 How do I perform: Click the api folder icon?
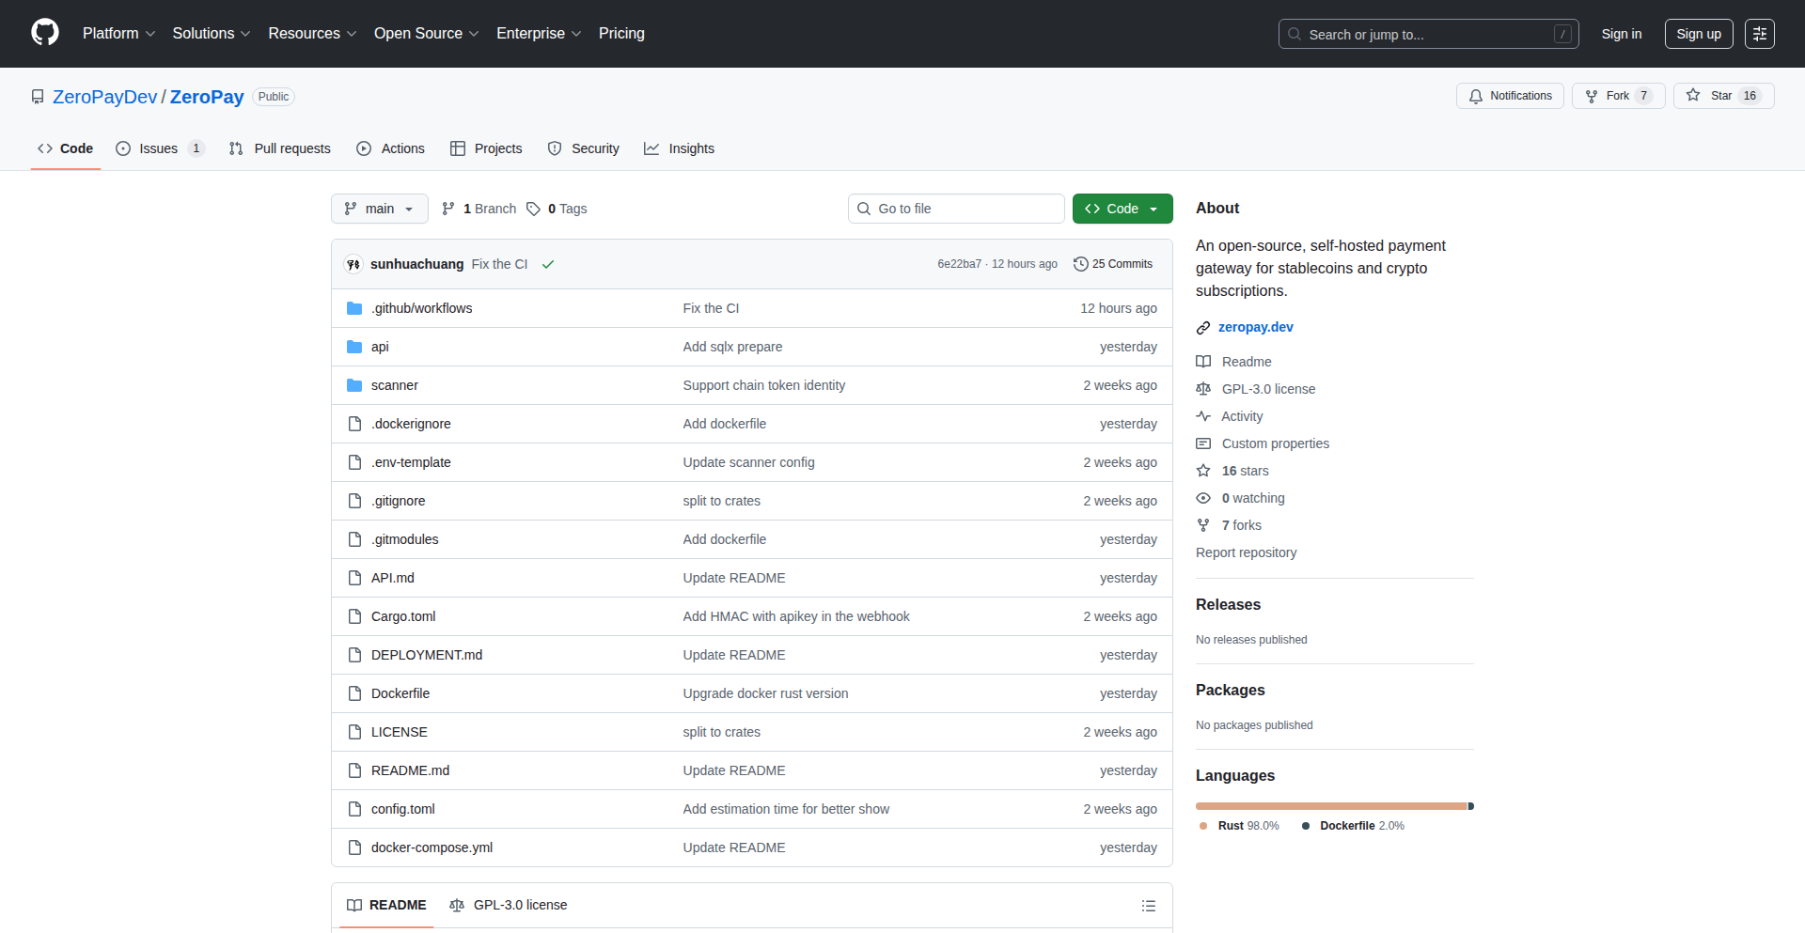(354, 347)
